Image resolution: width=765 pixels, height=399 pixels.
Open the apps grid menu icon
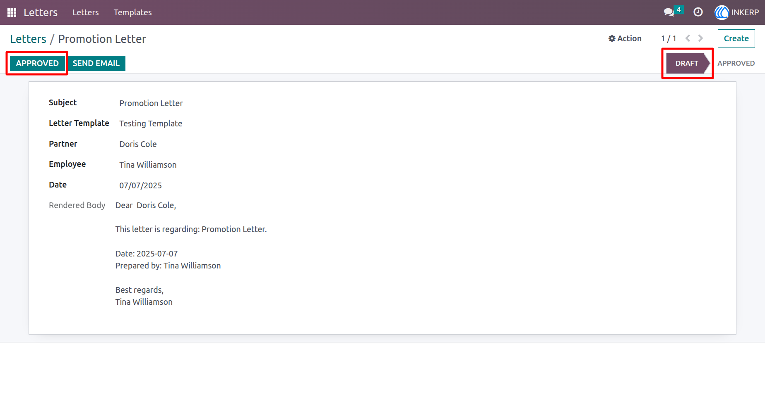point(12,12)
